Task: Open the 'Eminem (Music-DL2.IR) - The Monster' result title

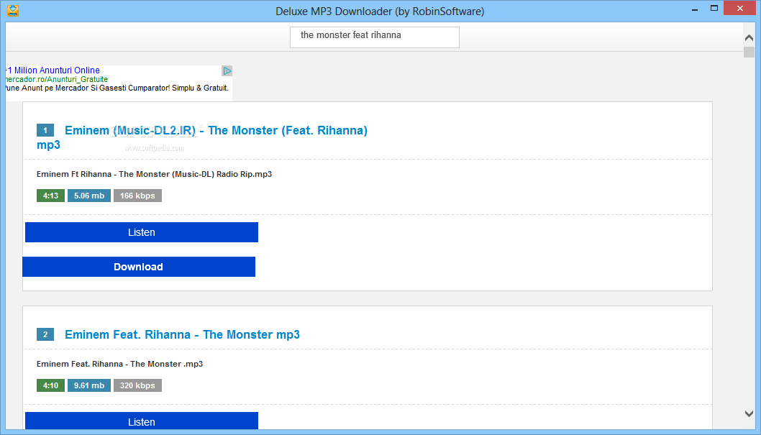Action: [x=202, y=137]
